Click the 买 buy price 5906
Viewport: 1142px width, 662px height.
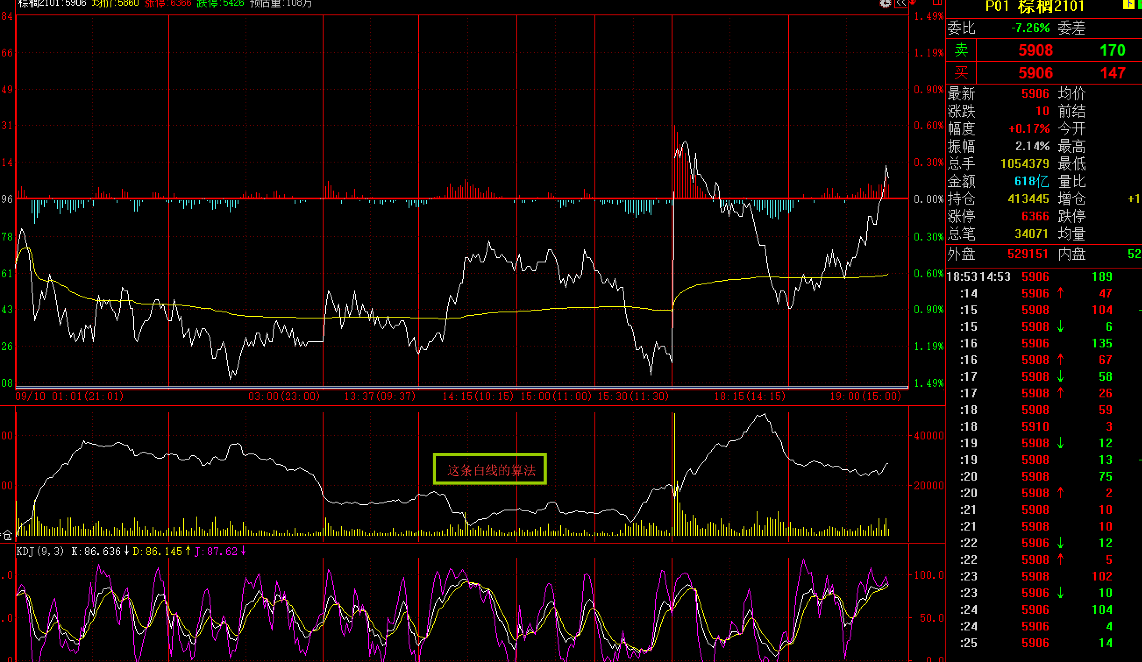click(x=1035, y=73)
